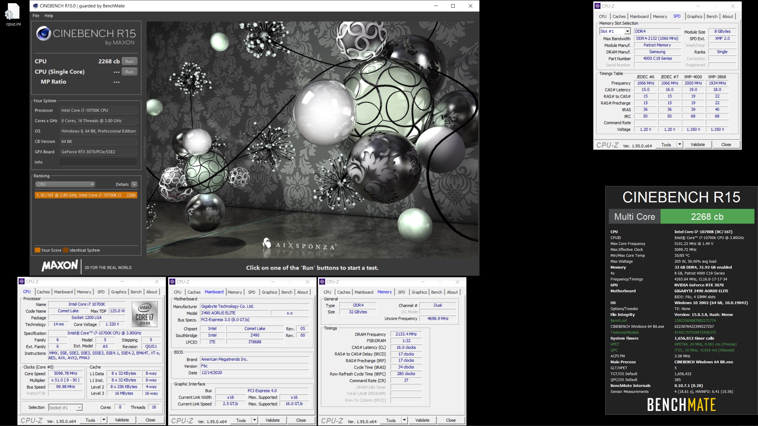758x426 pixels.
Task: Click the Processor field Intel Core i7-10700K CPU
Action: (98, 110)
